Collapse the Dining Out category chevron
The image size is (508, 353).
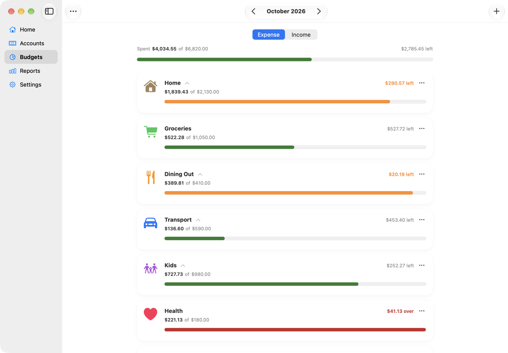pyautogui.click(x=200, y=174)
